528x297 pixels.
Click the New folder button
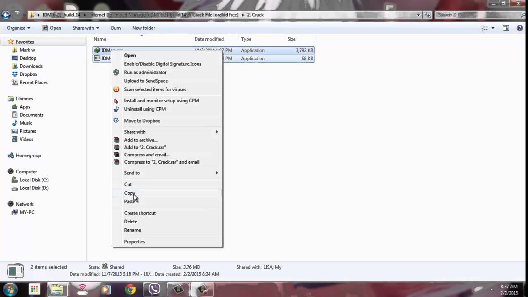(x=143, y=28)
